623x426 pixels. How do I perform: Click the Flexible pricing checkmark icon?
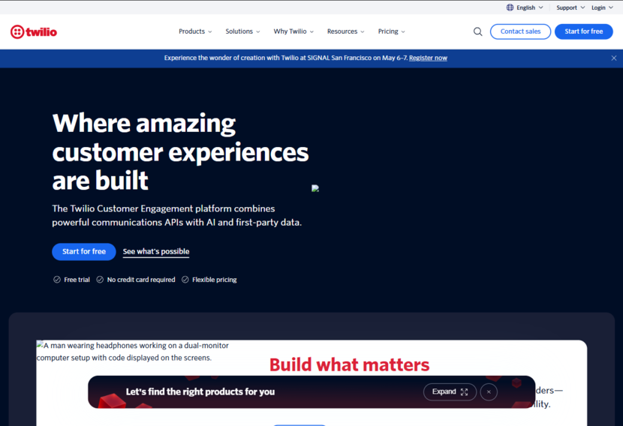click(185, 280)
